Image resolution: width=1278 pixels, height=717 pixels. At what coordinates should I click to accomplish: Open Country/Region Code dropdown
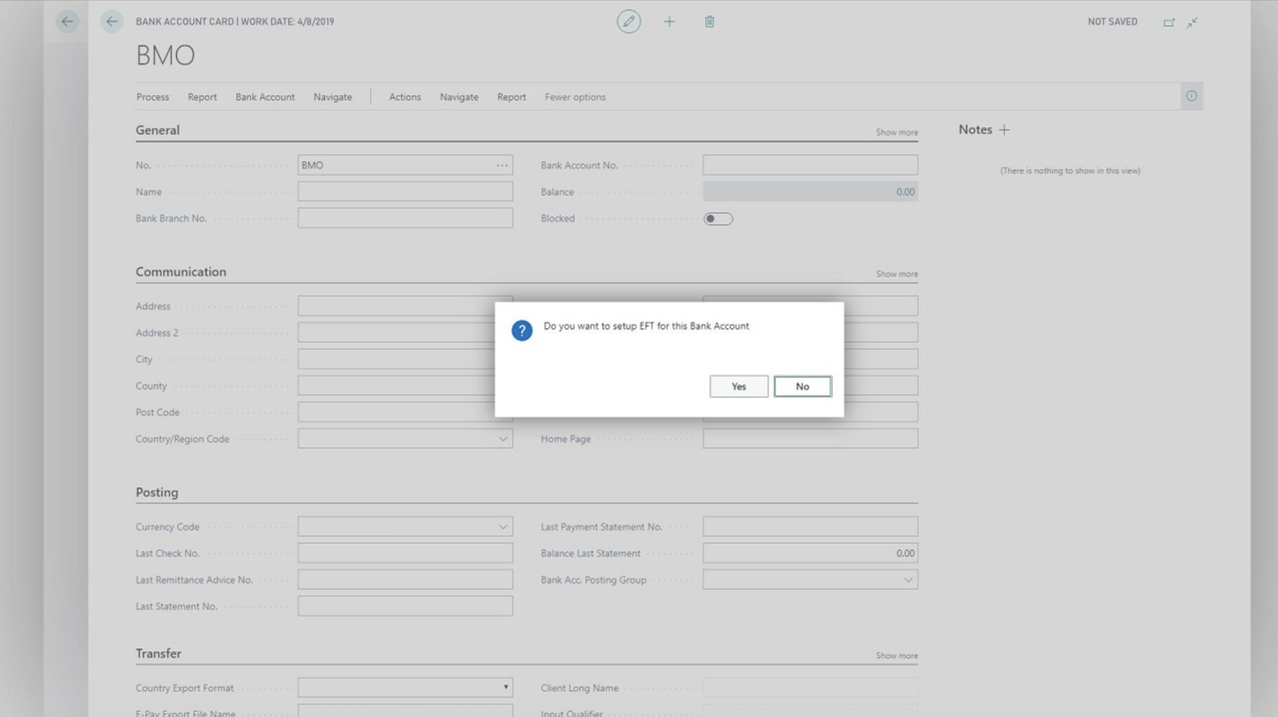[x=502, y=439]
